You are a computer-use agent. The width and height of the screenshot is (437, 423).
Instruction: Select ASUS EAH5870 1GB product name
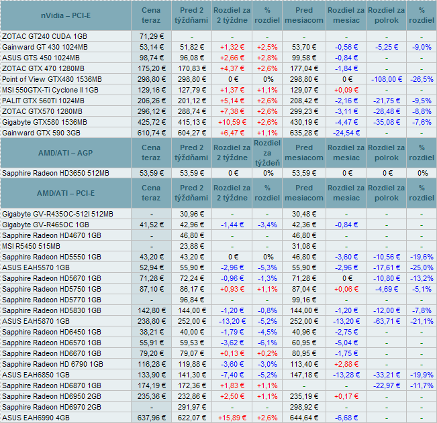point(36,321)
